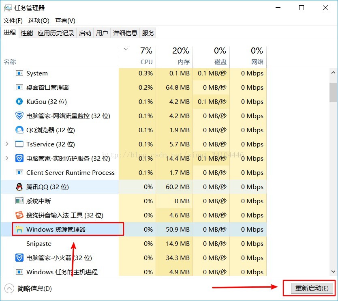Select the Snipaste process row
Image resolution: width=338 pixels, height=301 pixels.
pyautogui.click(x=133, y=244)
